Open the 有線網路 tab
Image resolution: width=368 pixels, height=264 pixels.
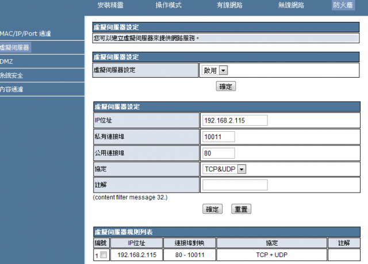coord(229,5)
